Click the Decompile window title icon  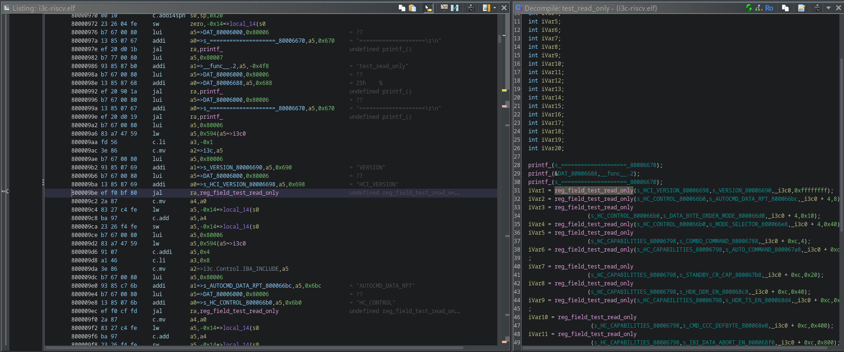click(519, 8)
